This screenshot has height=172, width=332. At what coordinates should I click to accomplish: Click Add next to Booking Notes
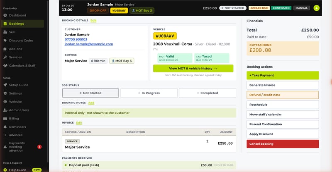(91, 103)
